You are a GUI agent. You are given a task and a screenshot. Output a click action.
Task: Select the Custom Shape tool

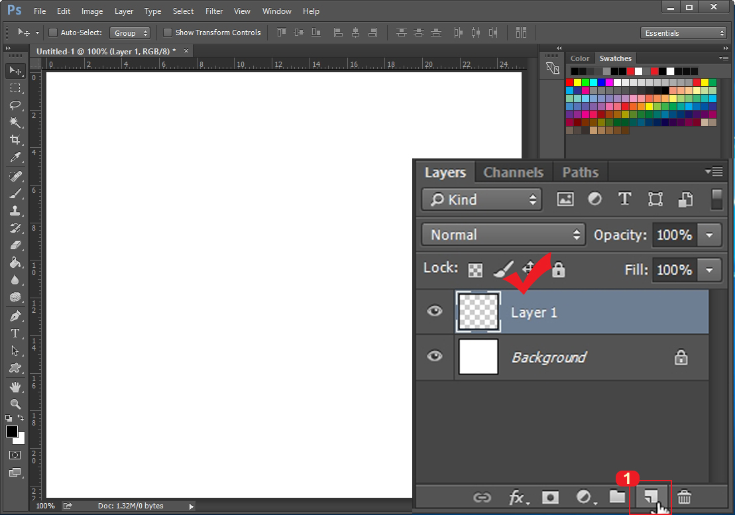click(15, 368)
